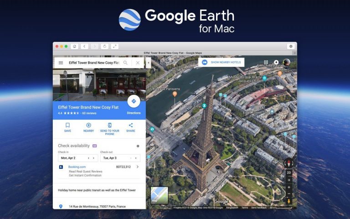Open Booking.com link
The width and height of the screenshot is (350, 219).
[x=77, y=167]
